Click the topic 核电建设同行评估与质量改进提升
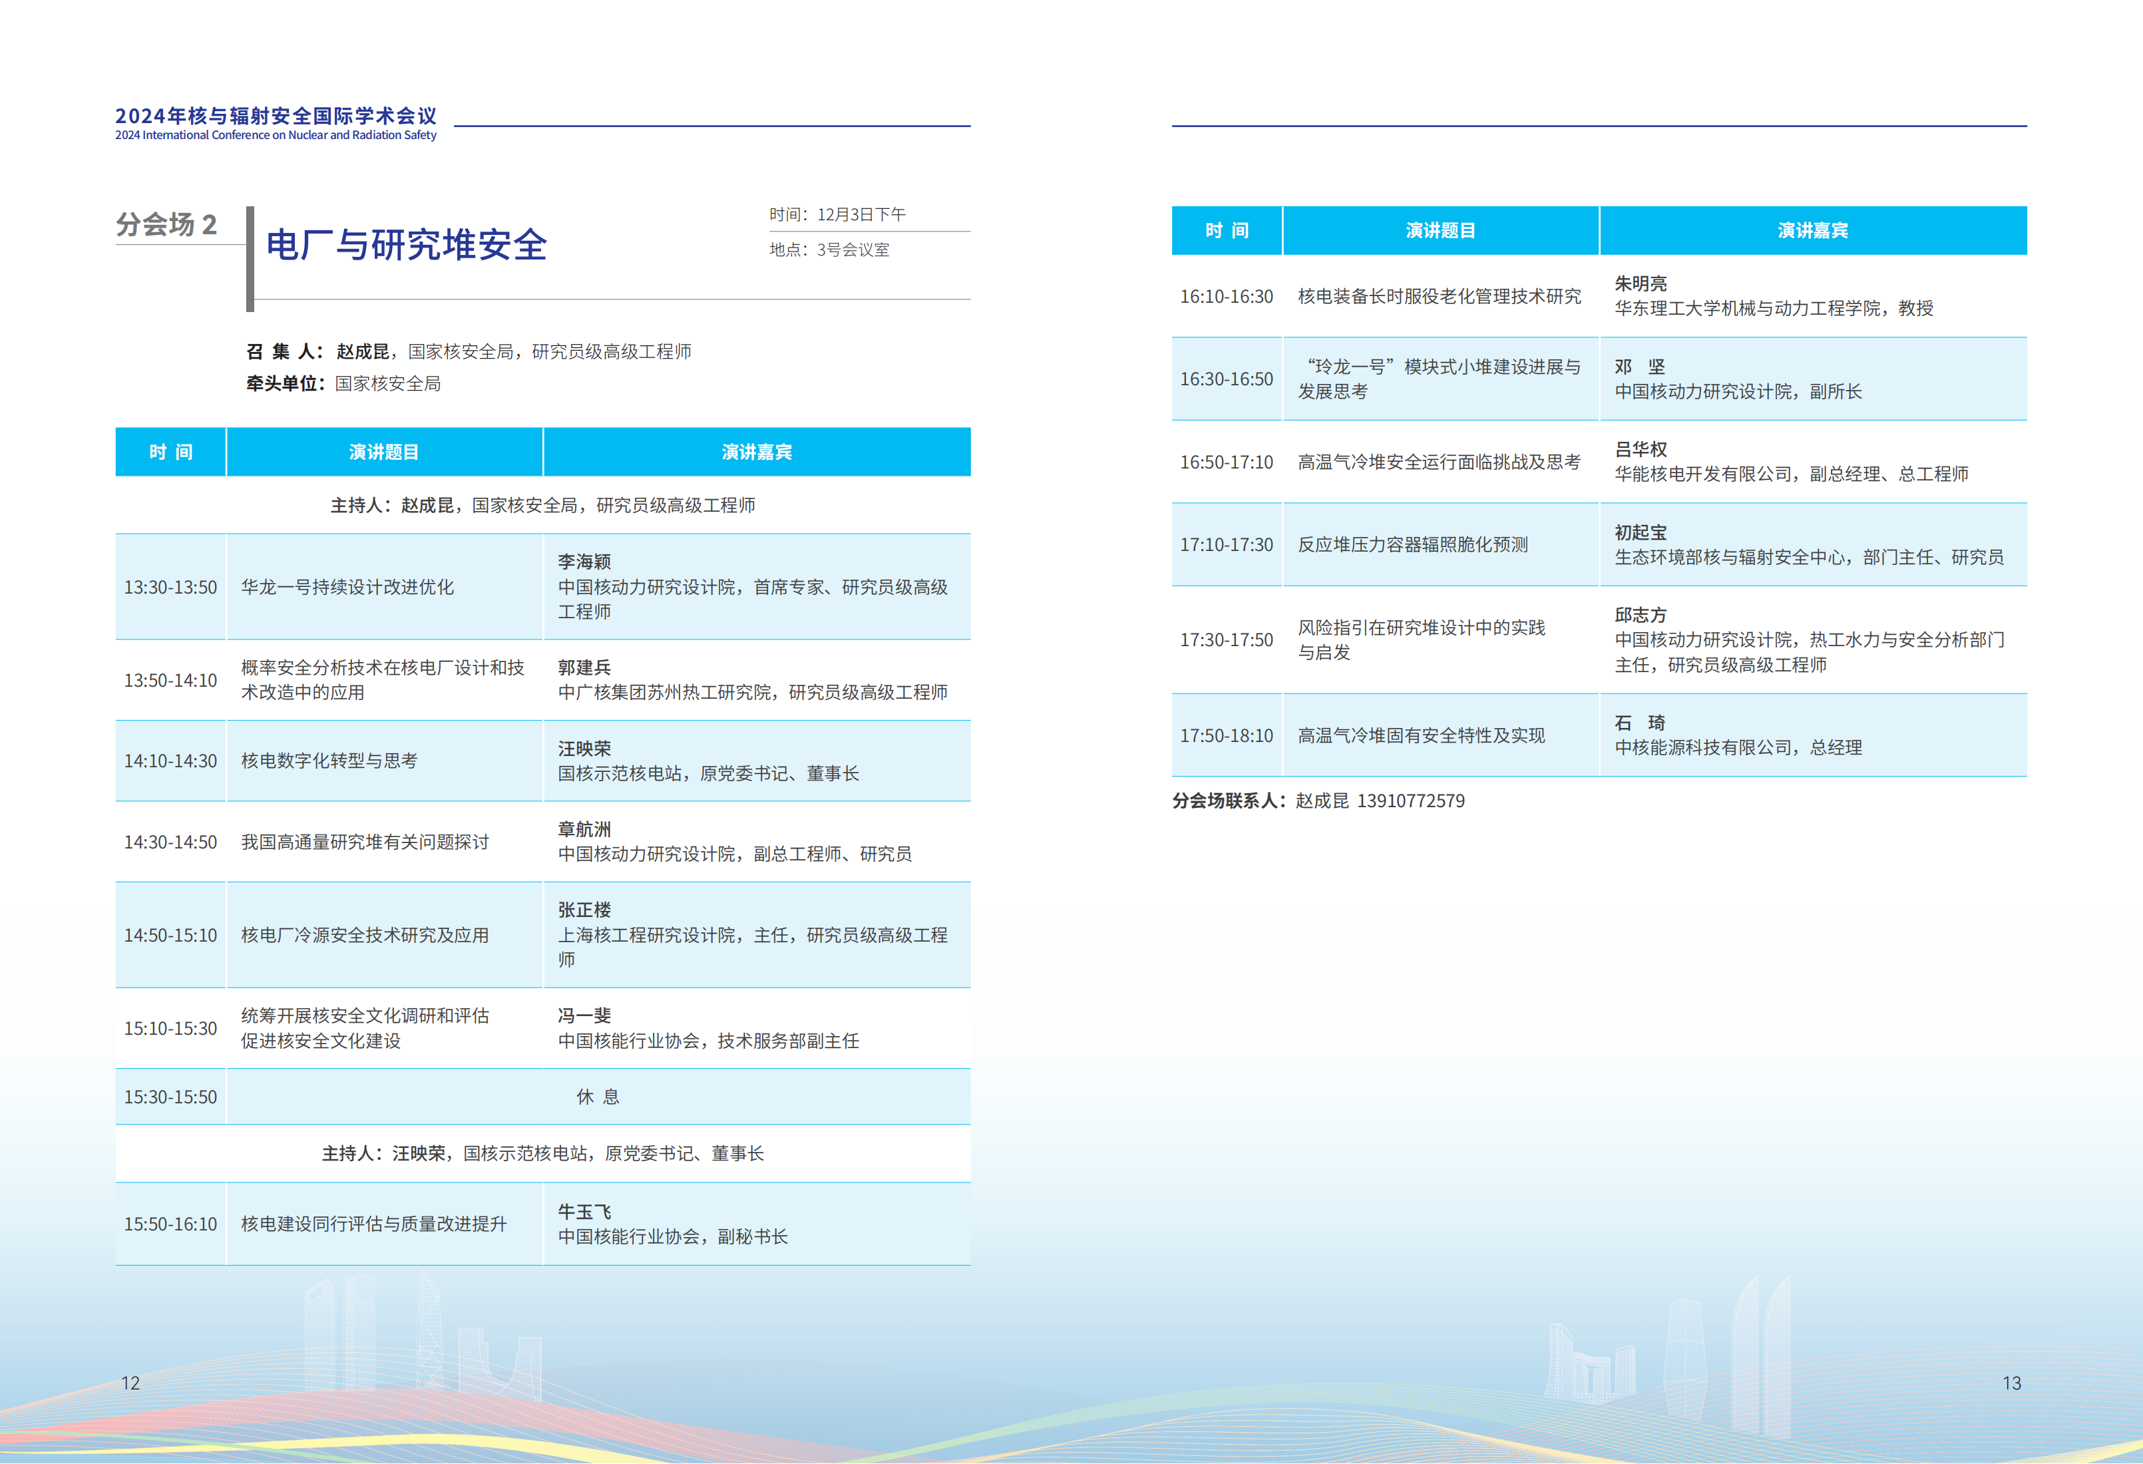The image size is (2143, 1464). [x=375, y=1223]
